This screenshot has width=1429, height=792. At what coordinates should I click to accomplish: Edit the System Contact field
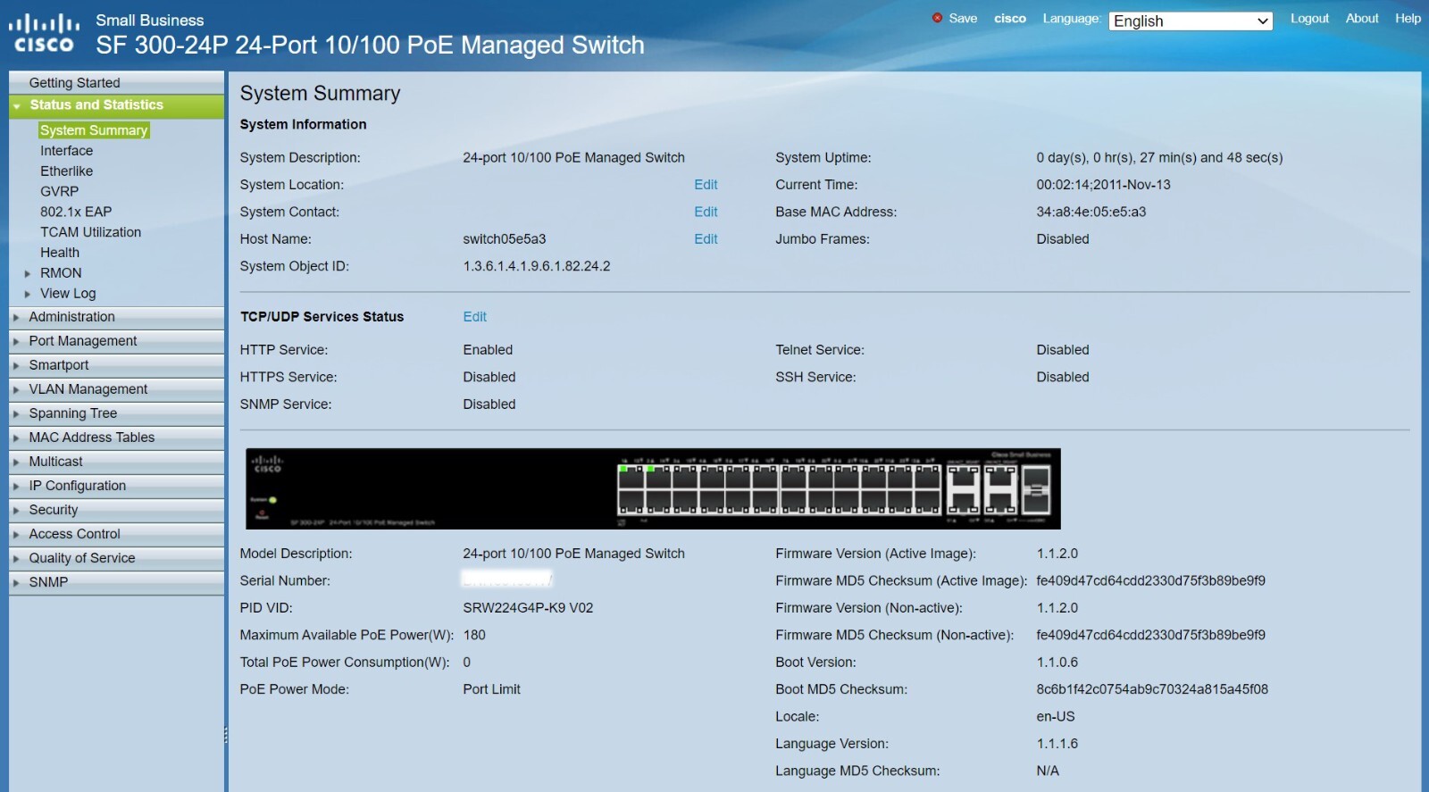point(706,212)
